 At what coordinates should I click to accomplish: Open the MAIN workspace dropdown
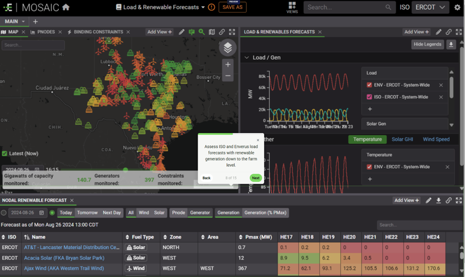click(x=23, y=21)
